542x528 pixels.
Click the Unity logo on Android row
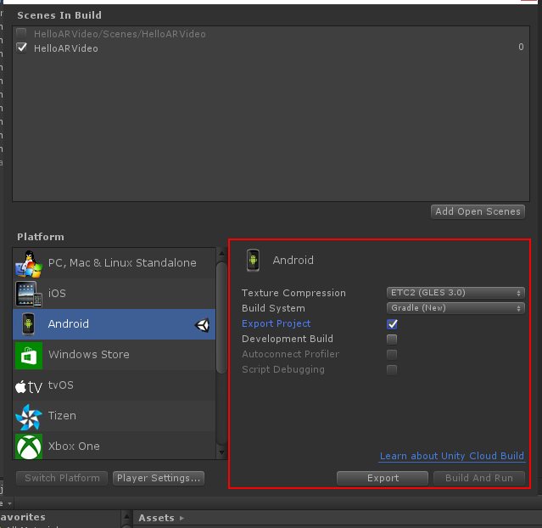[x=202, y=325]
